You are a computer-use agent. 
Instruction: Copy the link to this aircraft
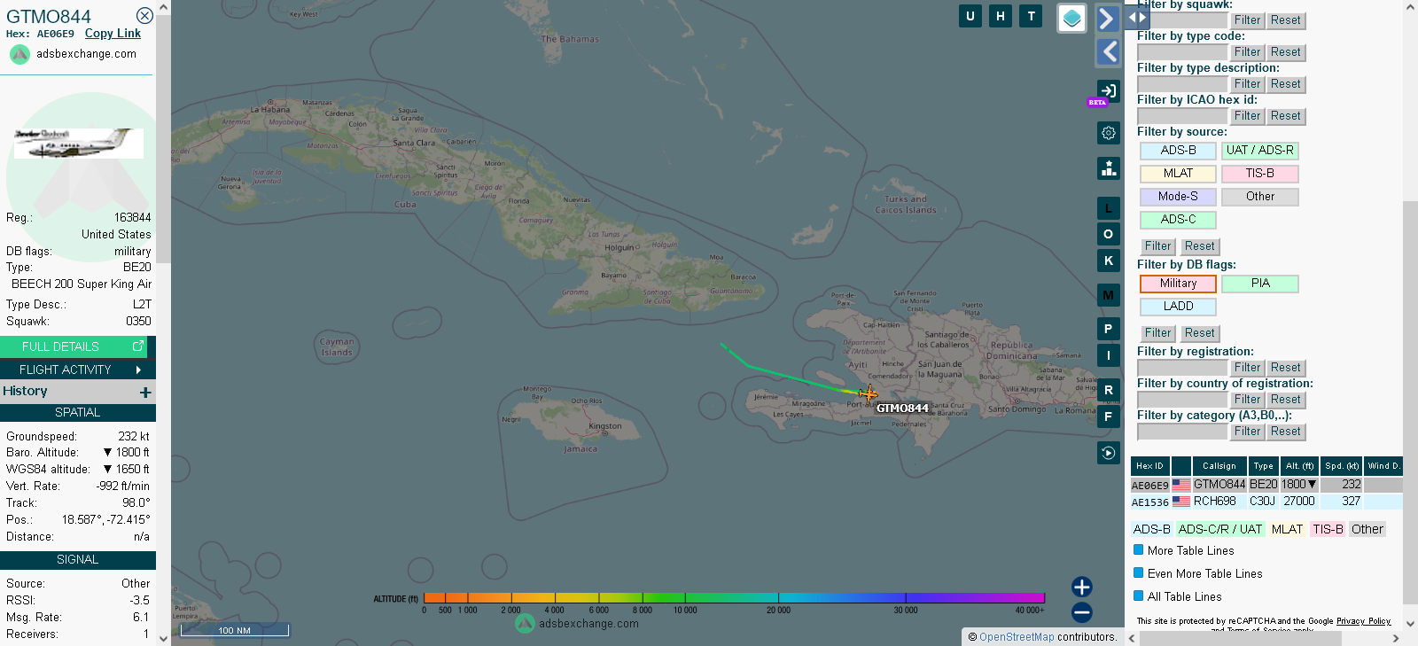pyautogui.click(x=113, y=34)
